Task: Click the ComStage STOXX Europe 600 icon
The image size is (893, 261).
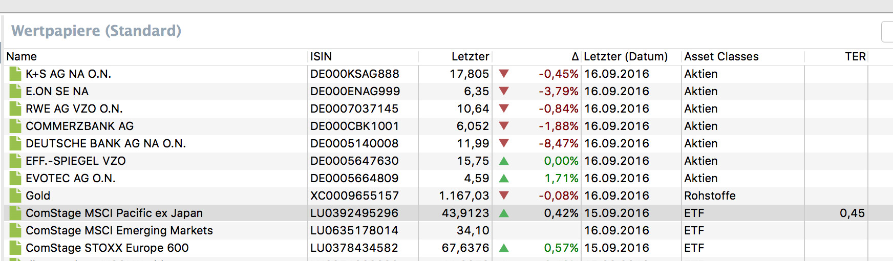Action: coord(15,248)
